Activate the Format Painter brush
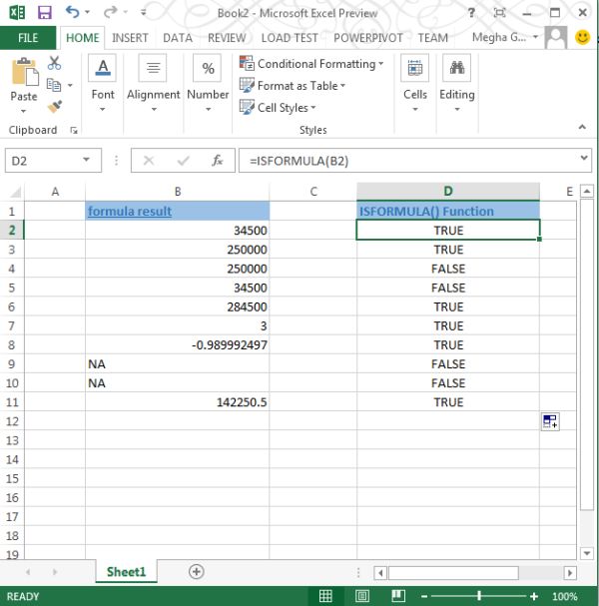Image resolution: width=599 pixels, height=606 pixels. [55, 106]
